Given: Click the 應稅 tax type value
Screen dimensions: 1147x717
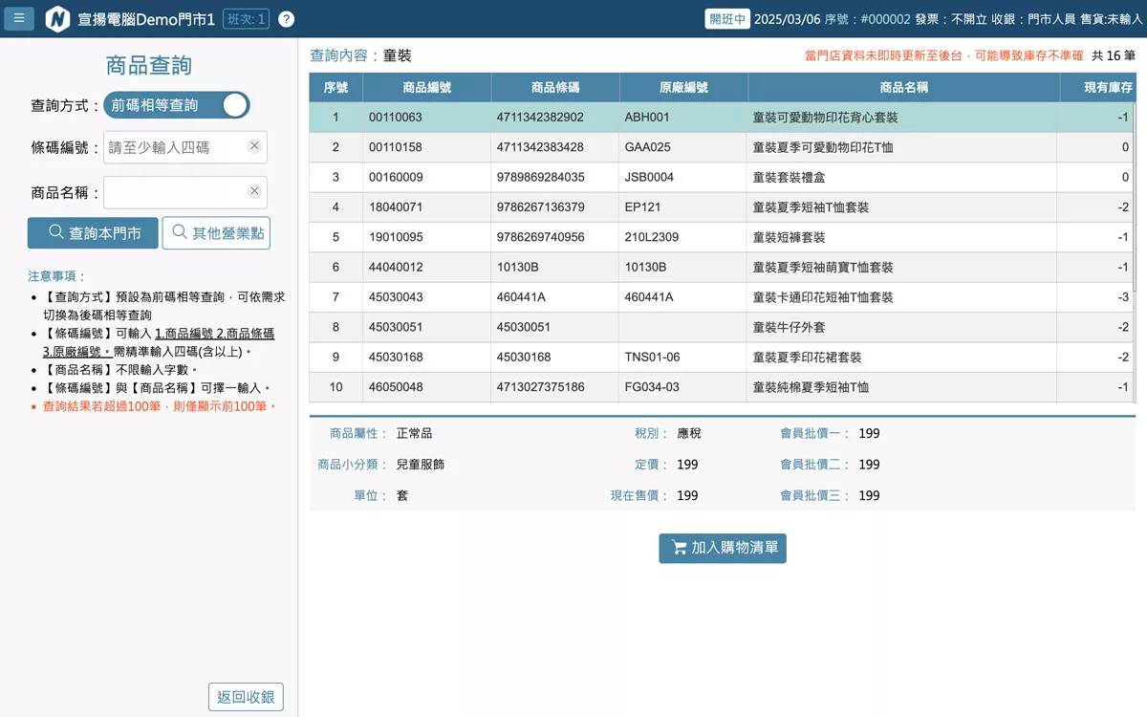Looking at the screenshot, I should [x=689, y=433].
